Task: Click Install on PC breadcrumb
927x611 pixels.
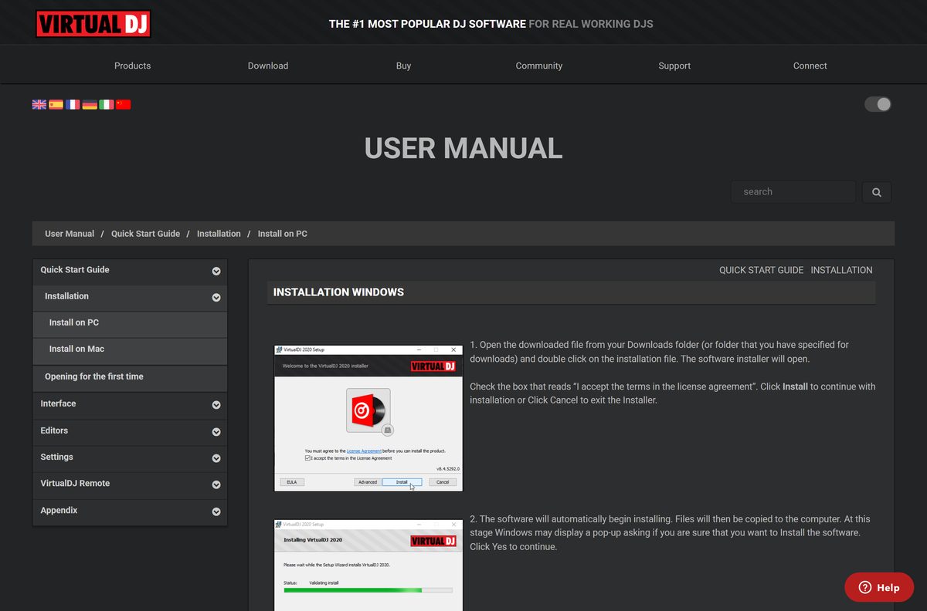Action: [x=283, y=234]
